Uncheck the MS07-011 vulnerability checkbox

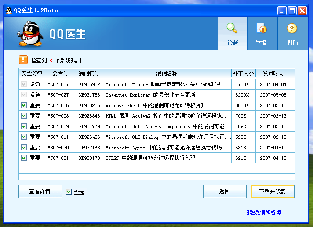pos(24,137)
